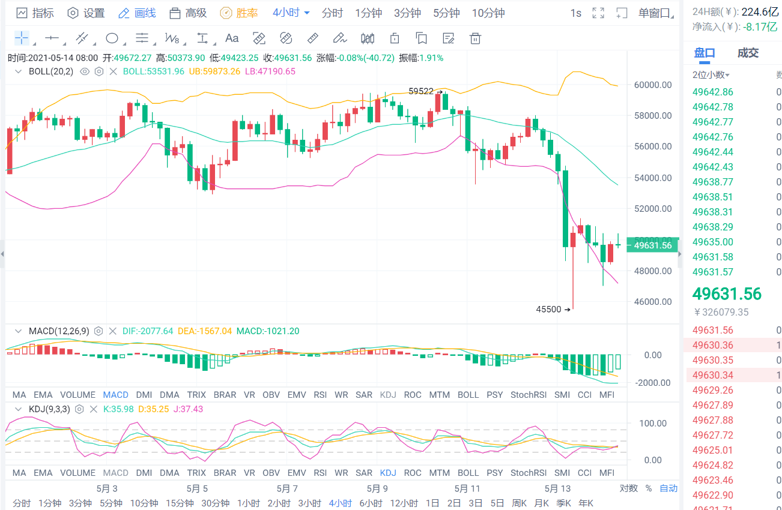Screen dimensions: 782x510
Task: Select the 日K daily candlestick tab
Action: tap(432, 503)
